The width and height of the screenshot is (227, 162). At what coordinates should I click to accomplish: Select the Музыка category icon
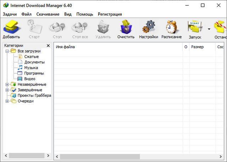point(20,68)
